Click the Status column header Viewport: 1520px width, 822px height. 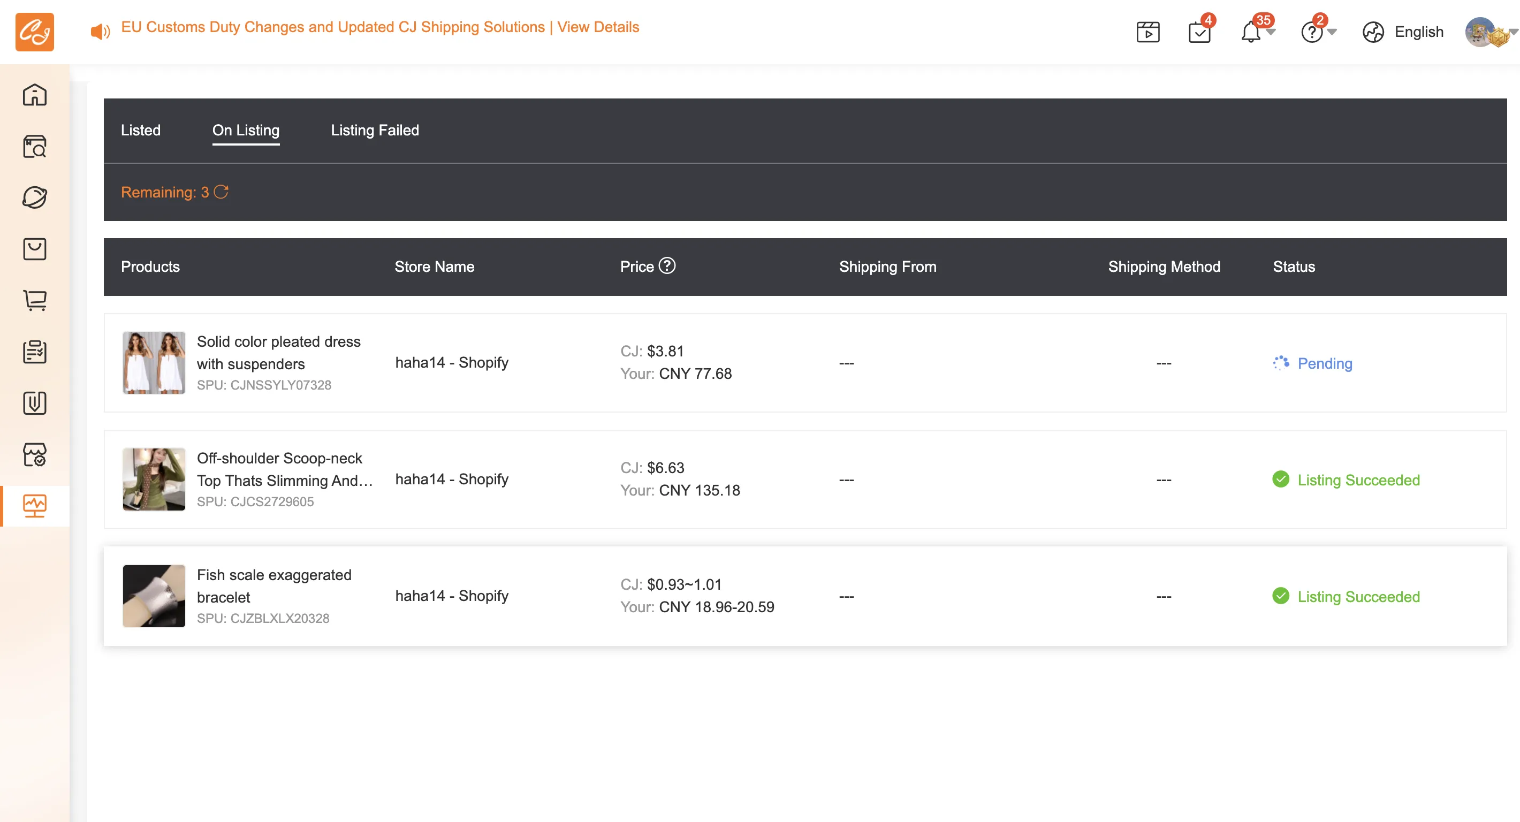click(1294, 267)
